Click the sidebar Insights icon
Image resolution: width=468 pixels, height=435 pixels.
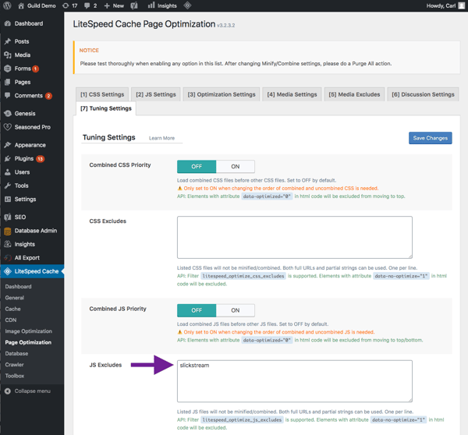pyautogui.click(x=8, y=244)
